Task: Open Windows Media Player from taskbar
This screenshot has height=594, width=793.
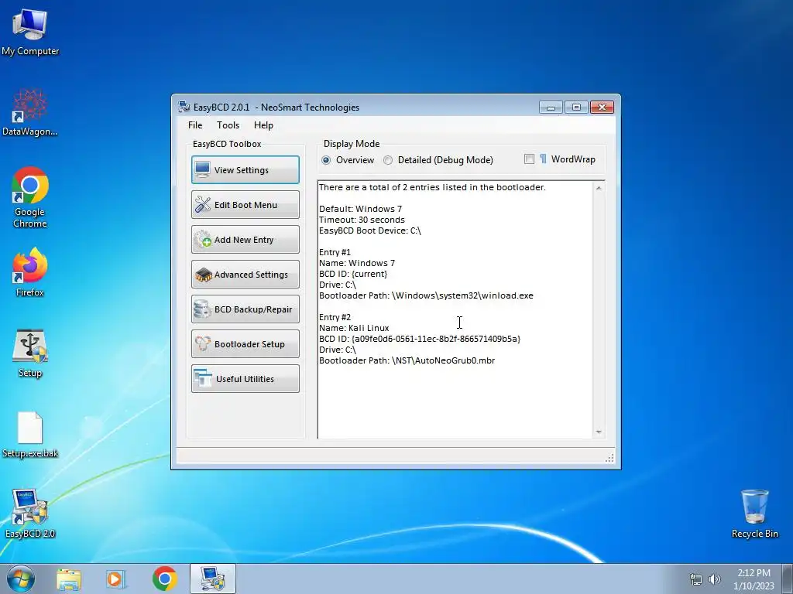Action: pyautogui.click(x=115, y=579)
